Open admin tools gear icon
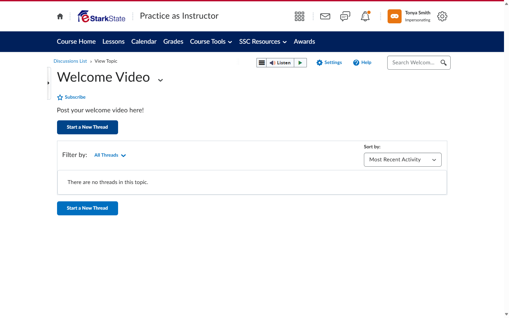The width and height of the screenshot is (509, 318). tap(442, 16)
